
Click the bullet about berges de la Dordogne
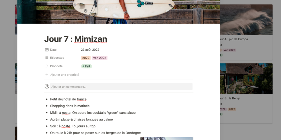(x=95, y=133)
